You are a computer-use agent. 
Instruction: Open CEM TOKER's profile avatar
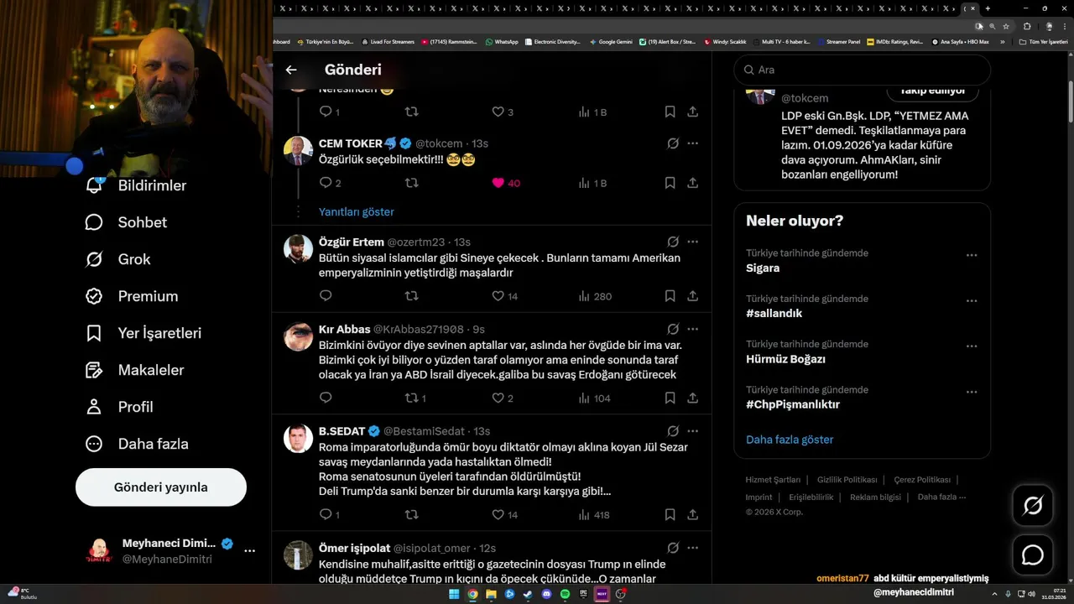[x=298, y=151]
